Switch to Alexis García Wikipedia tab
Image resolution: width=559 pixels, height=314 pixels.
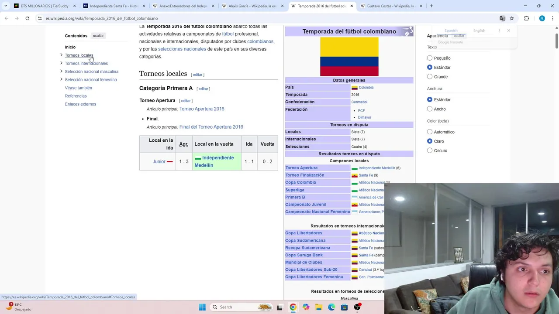[x=252, y=6]
